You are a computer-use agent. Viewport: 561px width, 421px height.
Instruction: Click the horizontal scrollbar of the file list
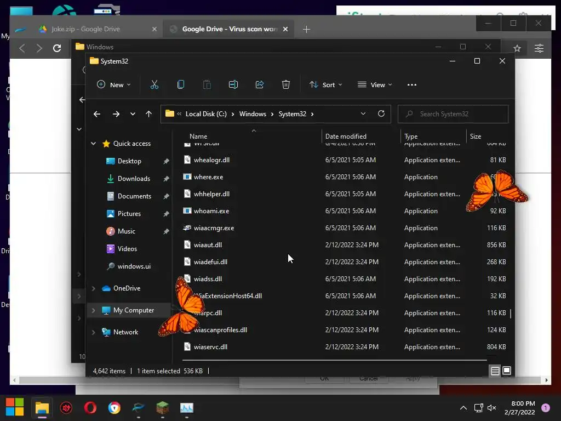(x=335, y=360)
